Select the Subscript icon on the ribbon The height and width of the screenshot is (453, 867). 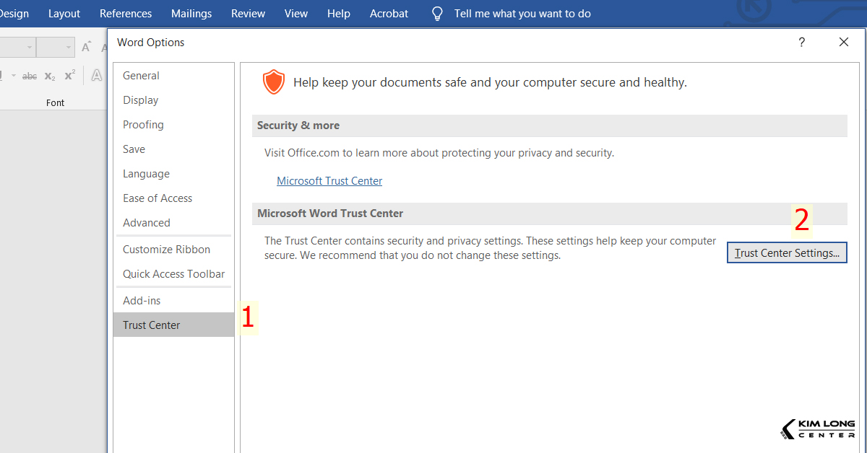pyautogui.click(x=49, y=76)
